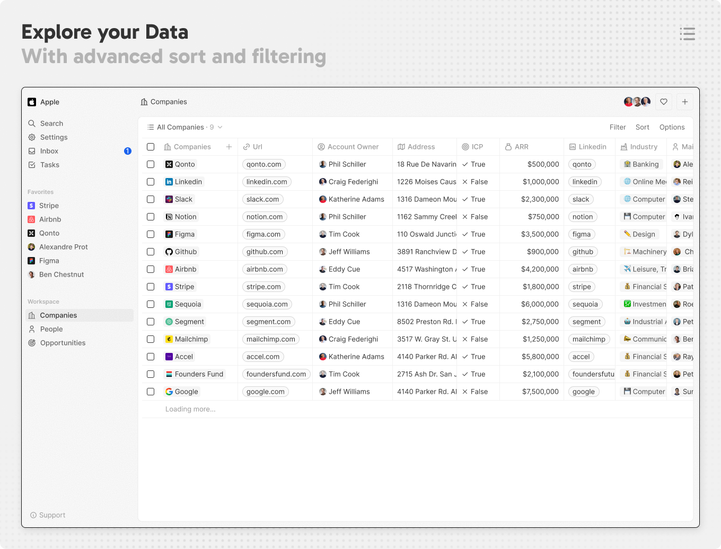Click the Apple workspace logo

(32, 102)
